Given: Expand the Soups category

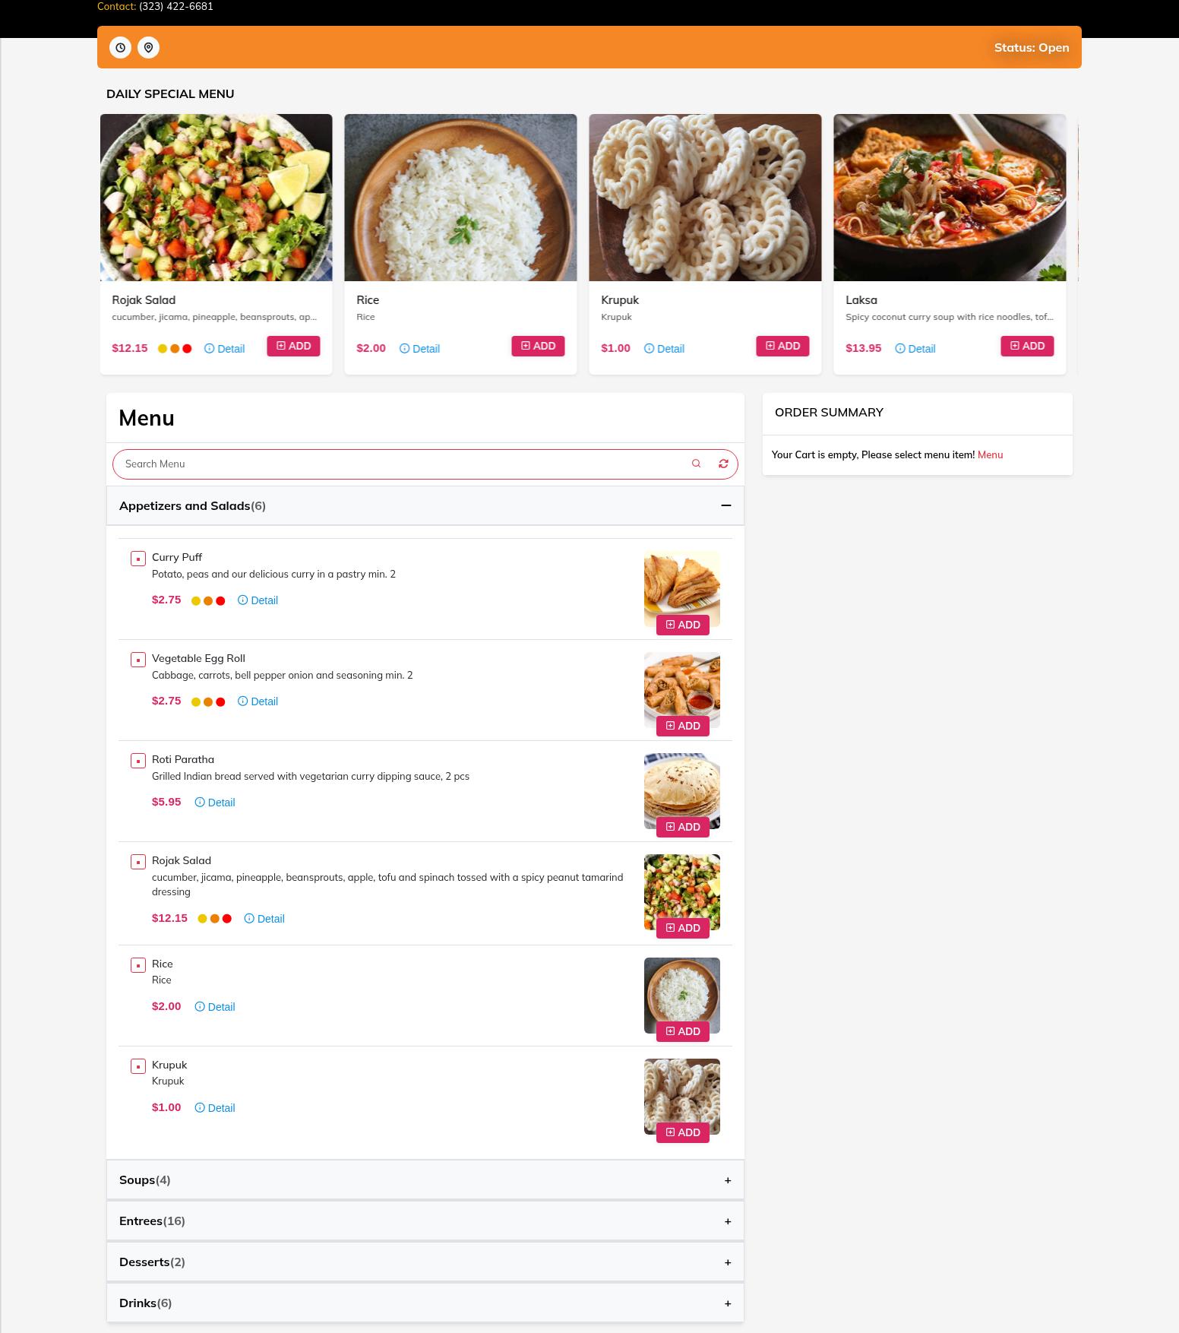Looking at the screenshot, I should click(425, 1179).
